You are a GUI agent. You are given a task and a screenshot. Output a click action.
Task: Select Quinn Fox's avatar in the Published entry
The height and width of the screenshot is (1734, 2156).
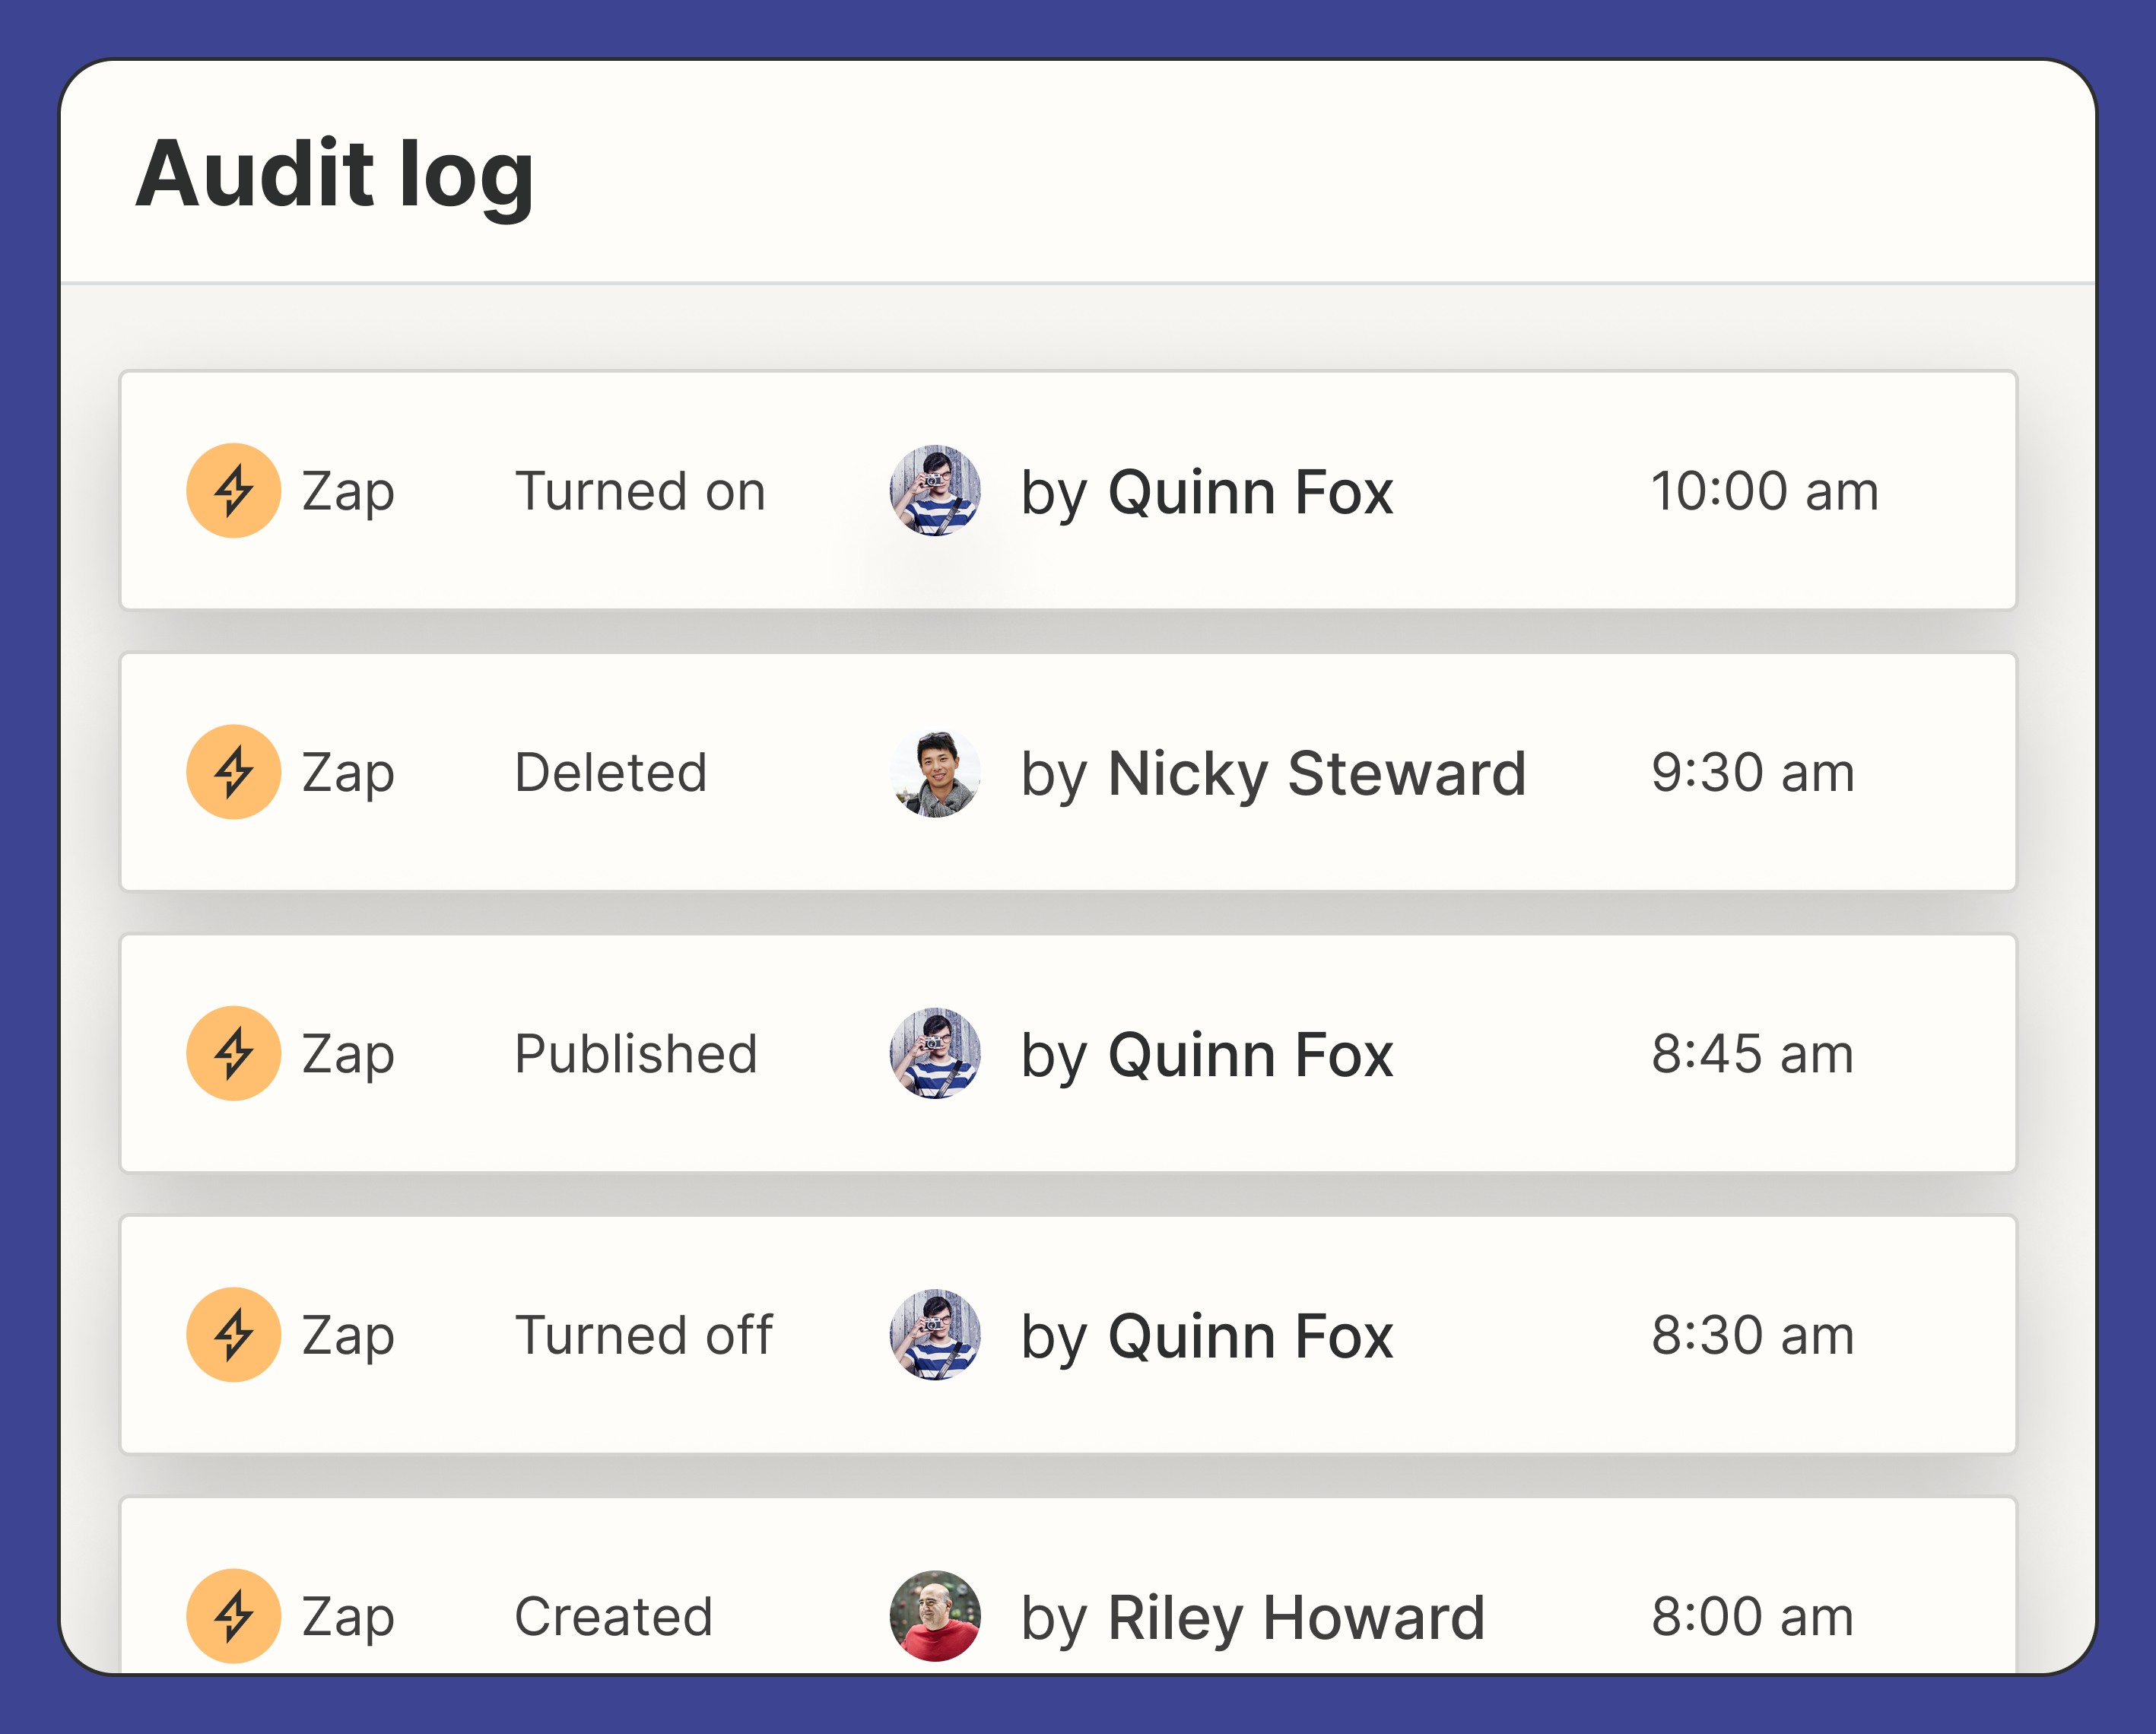coord(935,1053)
